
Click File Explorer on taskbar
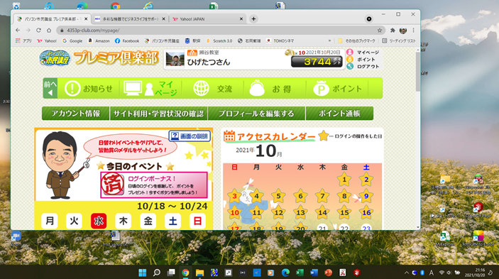(x=199, y=273)
